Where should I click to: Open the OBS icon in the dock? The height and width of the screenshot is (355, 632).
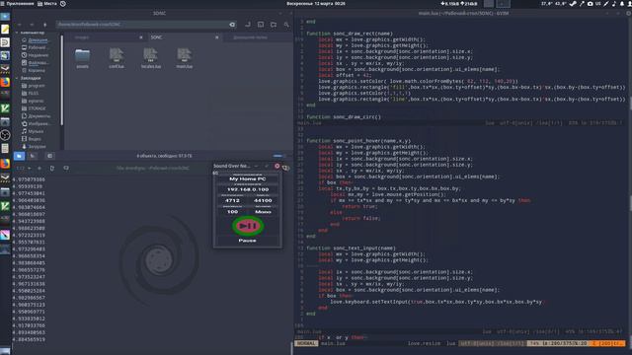[x=5, y=135]
